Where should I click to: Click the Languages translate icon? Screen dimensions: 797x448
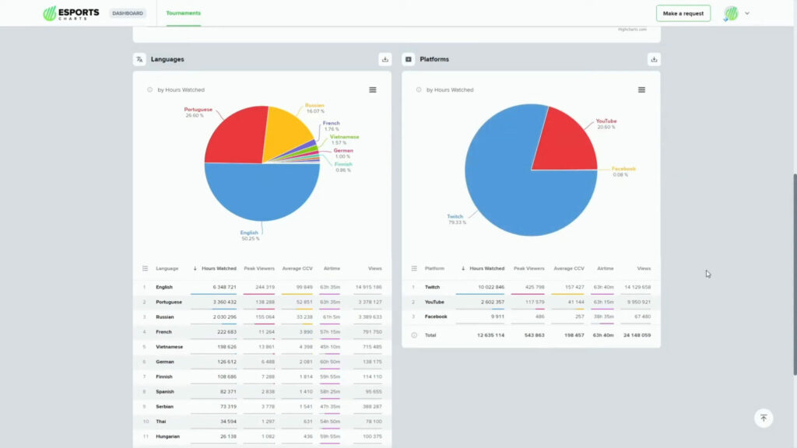pyautogui.click(x=139, y=58)
